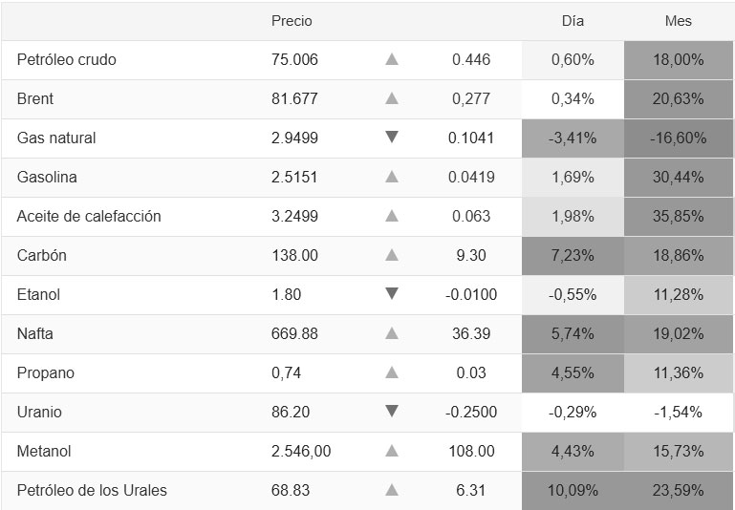This screenshot has height=510, width=735.
Task: Open the Petróleo crudo commodity link
Action: click(x=66, y=59)
